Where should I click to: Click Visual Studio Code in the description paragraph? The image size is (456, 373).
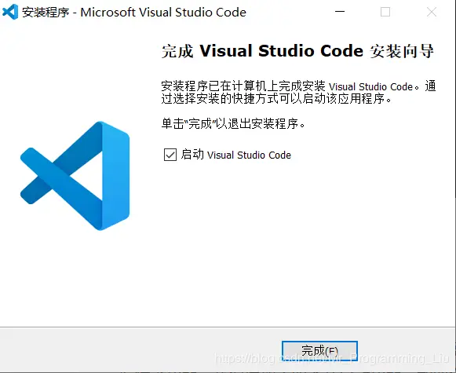[370, 86]
